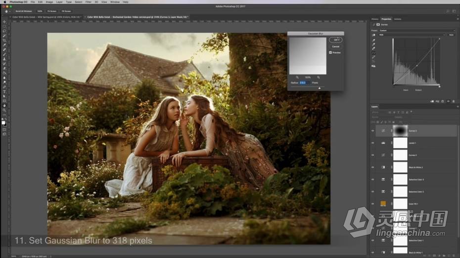The image size is (460, 258).
Task: Open the Preset dropdown showing Custom
Action: coord(417,31)
